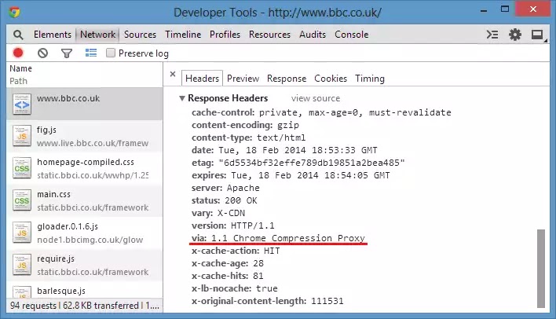Select the Timing tab
Viewport: 556px width, 319px height.
370,79
